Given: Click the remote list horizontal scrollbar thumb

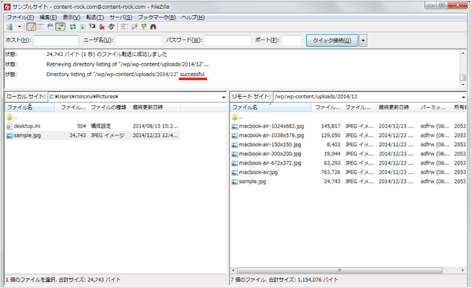Looking at the screenshot, I should tap(340, 270).
